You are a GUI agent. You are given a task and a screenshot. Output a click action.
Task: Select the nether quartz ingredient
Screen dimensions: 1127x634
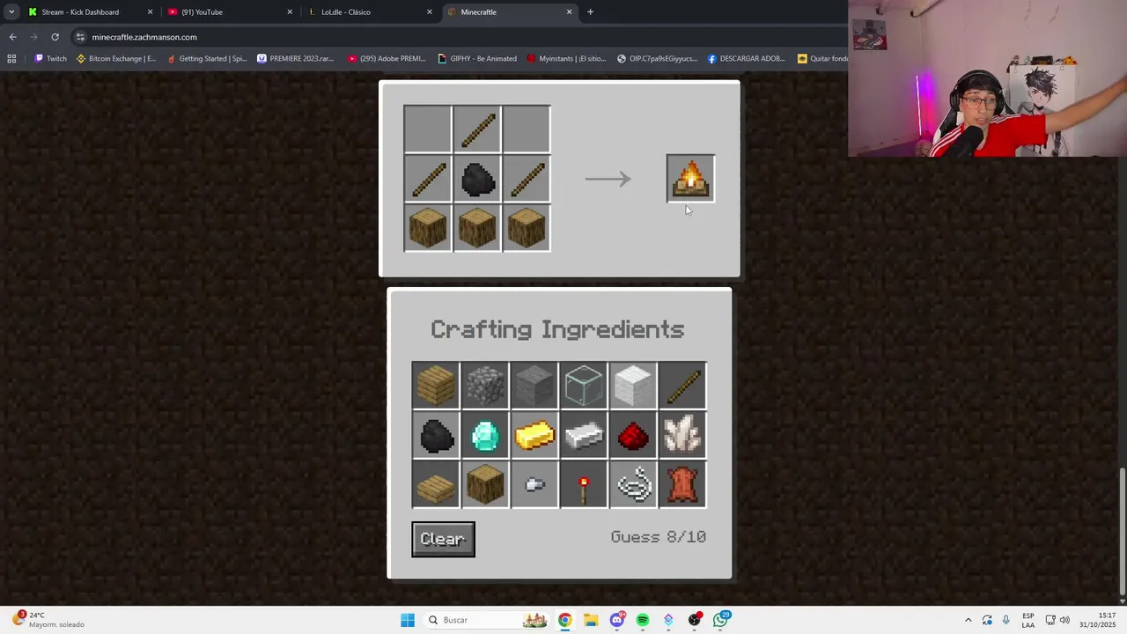point(682,435)
